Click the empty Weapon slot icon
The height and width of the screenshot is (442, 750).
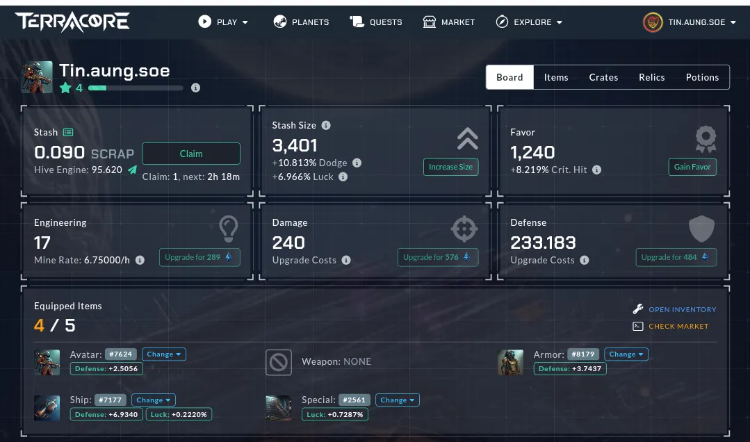point(278,362)
